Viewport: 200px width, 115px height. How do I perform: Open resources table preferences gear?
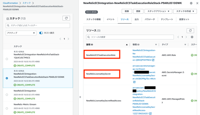tap(192, 37)
